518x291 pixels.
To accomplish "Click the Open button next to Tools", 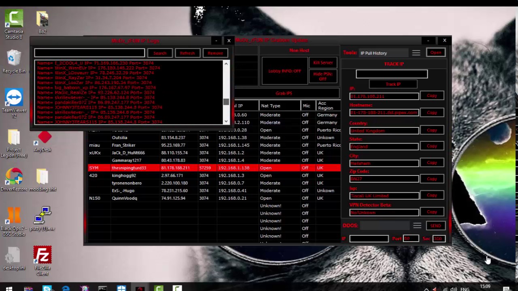I will click(x=436, y=53).
